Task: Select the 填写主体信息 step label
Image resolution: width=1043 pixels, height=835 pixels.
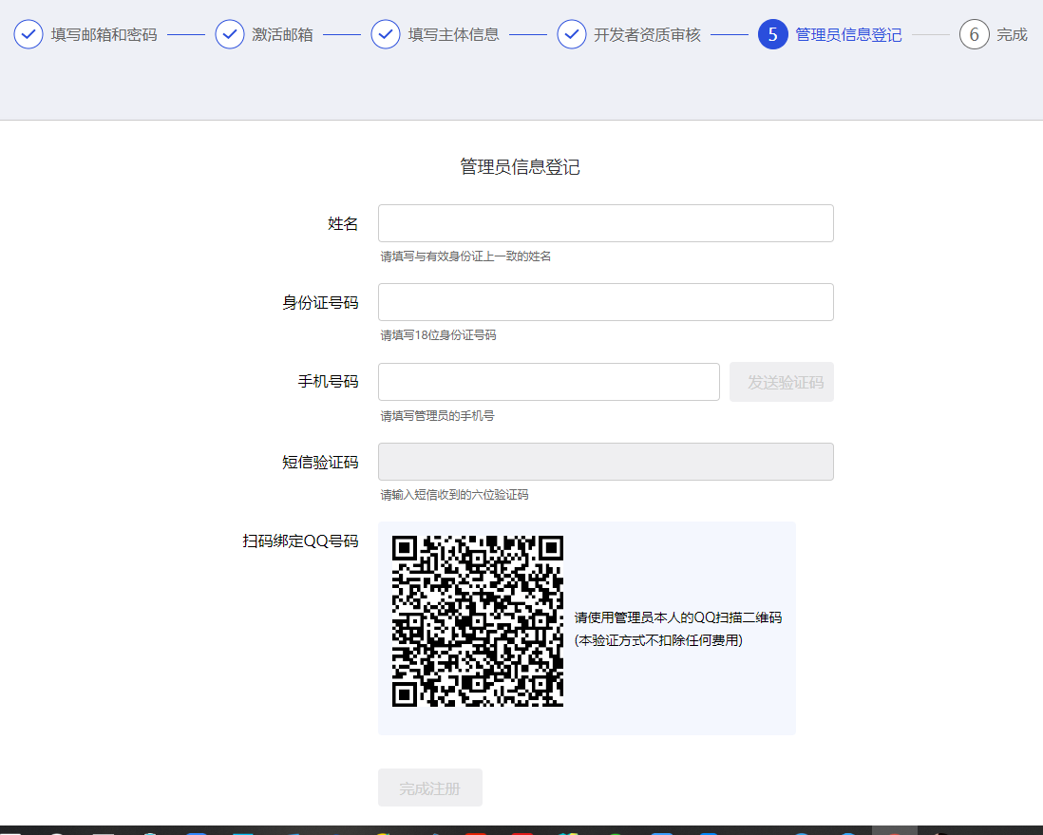Action: click(x=454, y=34)
